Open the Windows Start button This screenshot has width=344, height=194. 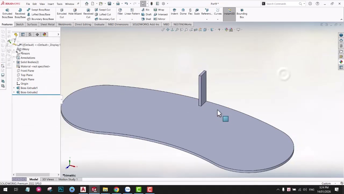(x=5, y=190)
